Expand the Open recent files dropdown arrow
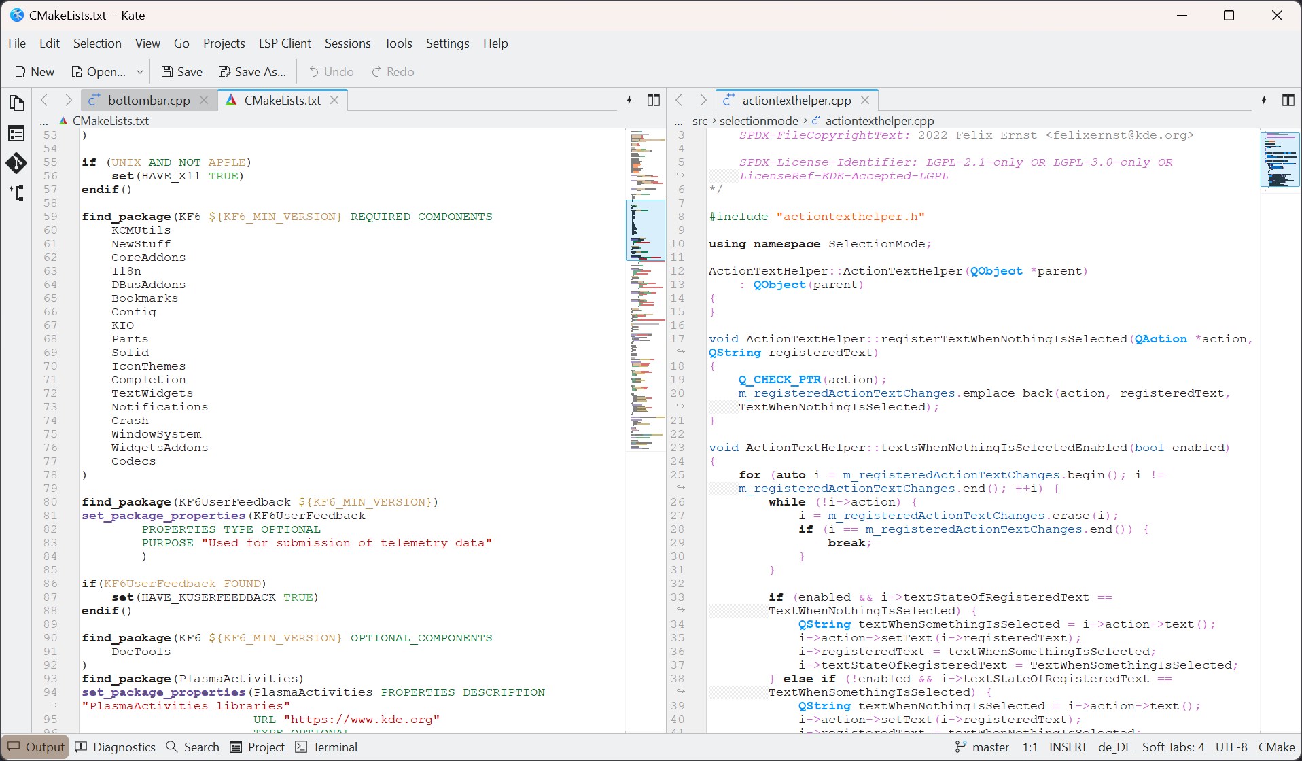1302x761 pixels. click(140, 72)
